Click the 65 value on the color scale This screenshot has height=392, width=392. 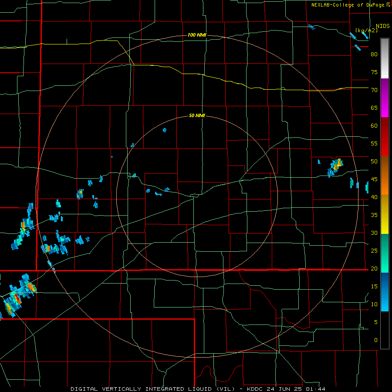(374, 108)
